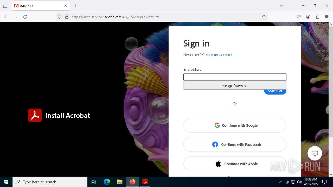
Task: Click the taskbar search box
Action: [x=50, y=182]
